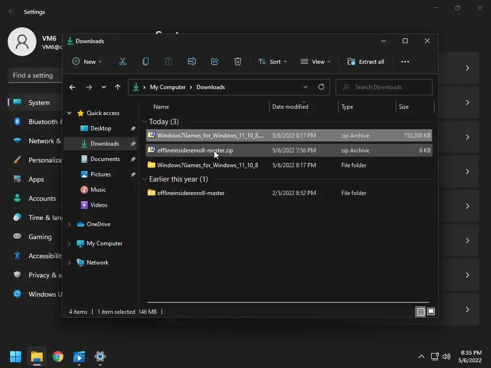Open Accounts category in Settings sidebar
This screenshot has width=491, height=368.
pos(35,198)
